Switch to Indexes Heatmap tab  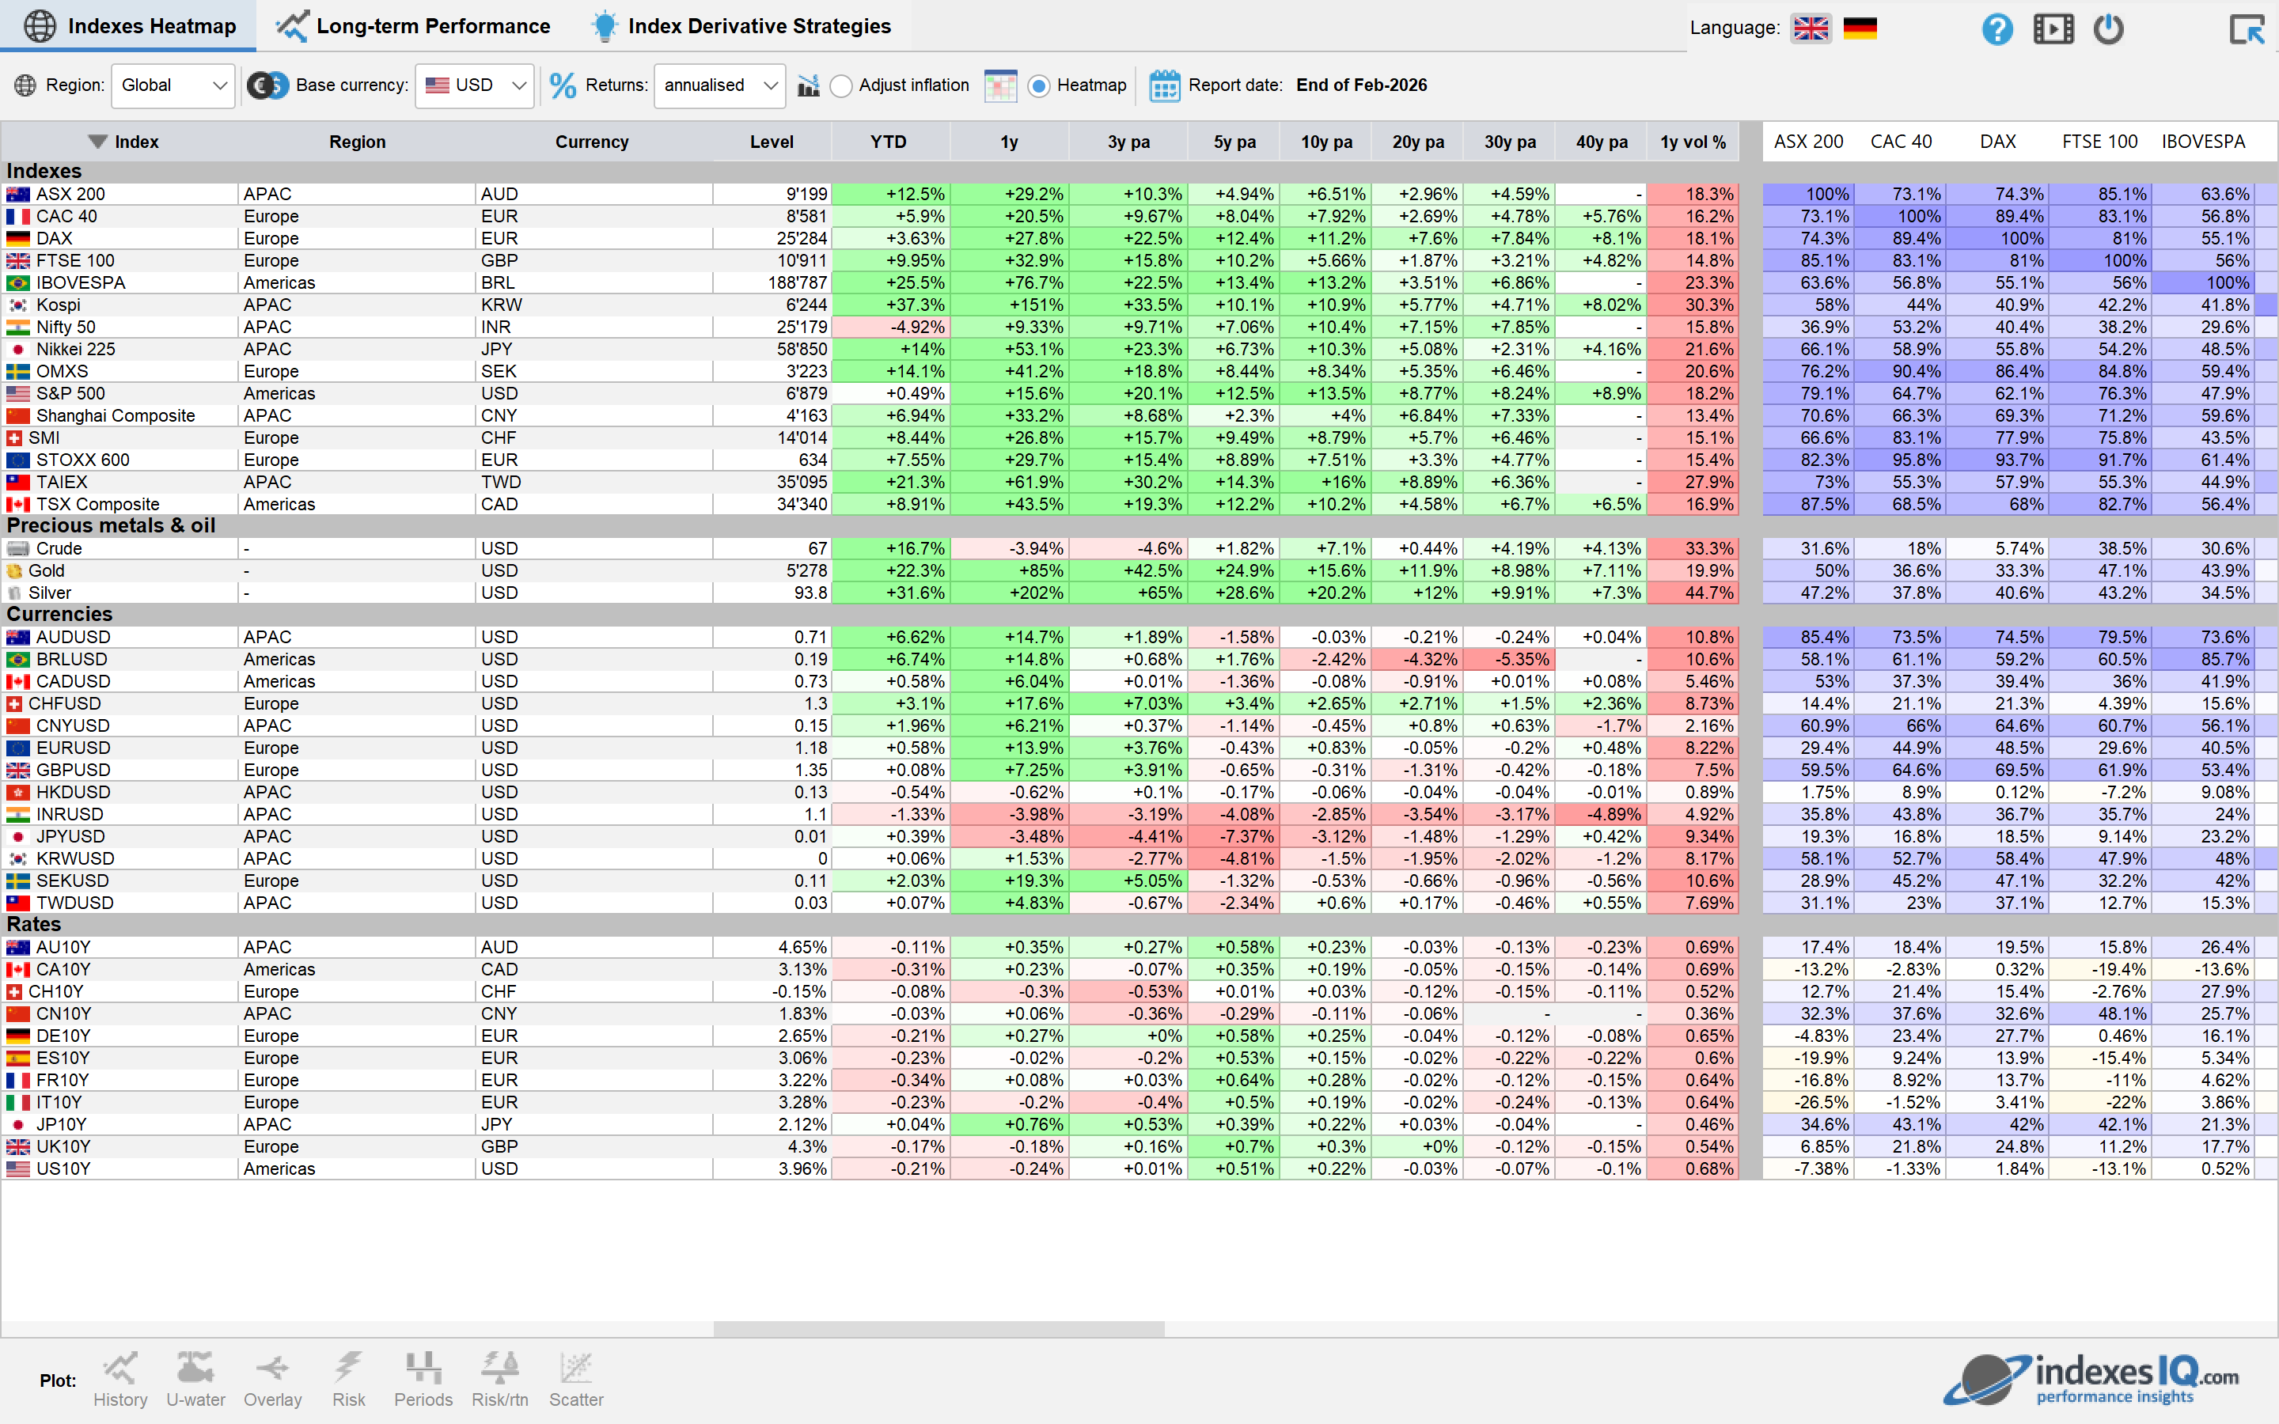pyautogui.click(x=129, y=26)
